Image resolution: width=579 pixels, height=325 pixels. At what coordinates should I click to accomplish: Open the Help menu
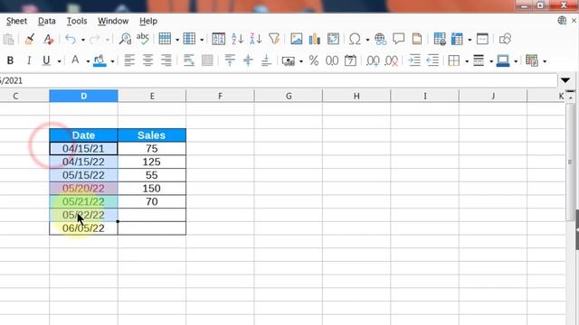click(x=148, y=21)
